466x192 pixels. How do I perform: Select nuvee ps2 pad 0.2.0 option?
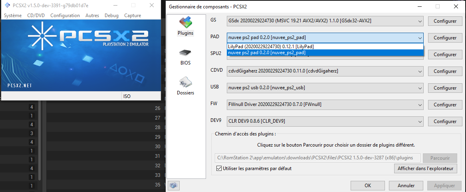tap(325, 53)
